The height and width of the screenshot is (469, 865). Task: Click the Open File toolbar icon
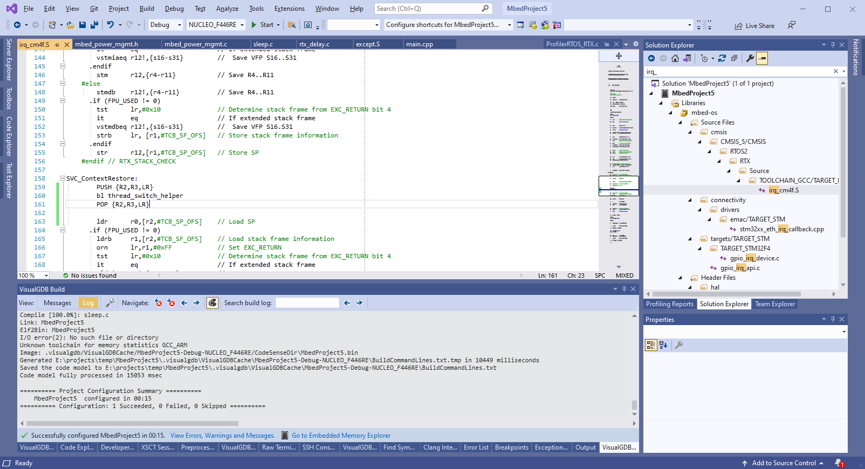[70, 25]
